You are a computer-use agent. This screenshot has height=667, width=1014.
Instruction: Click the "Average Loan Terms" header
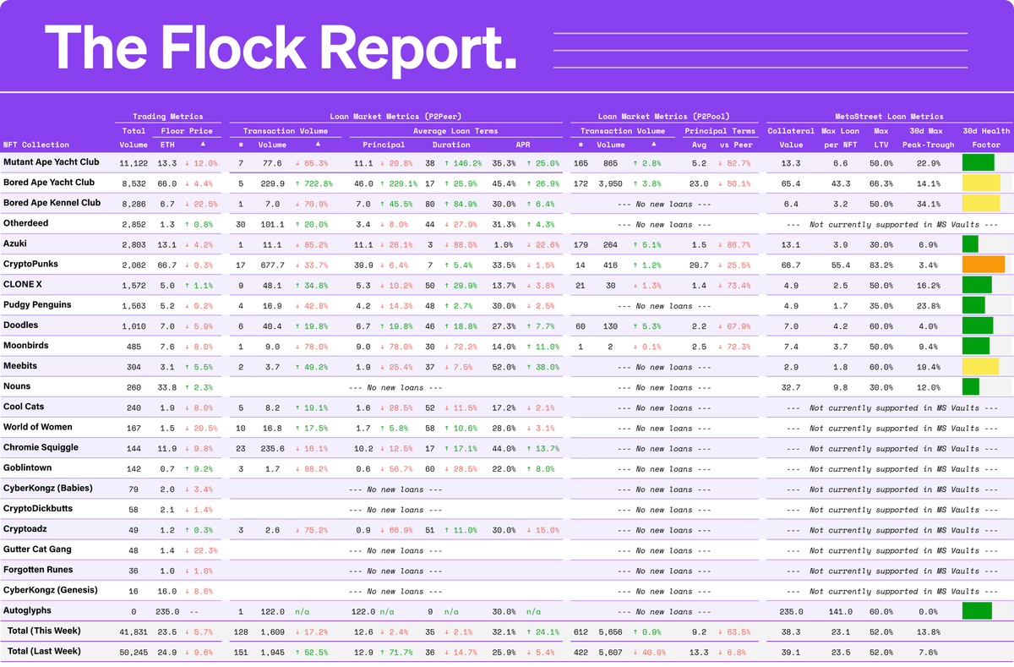coord(455,131)
